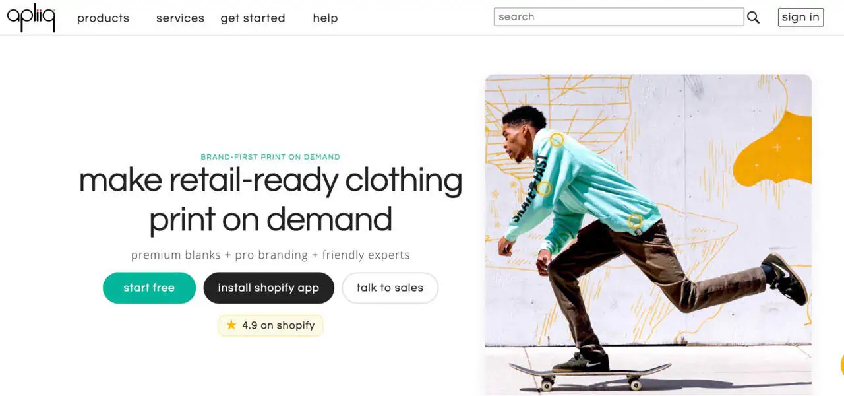Open the help menu

pos(325,18)
